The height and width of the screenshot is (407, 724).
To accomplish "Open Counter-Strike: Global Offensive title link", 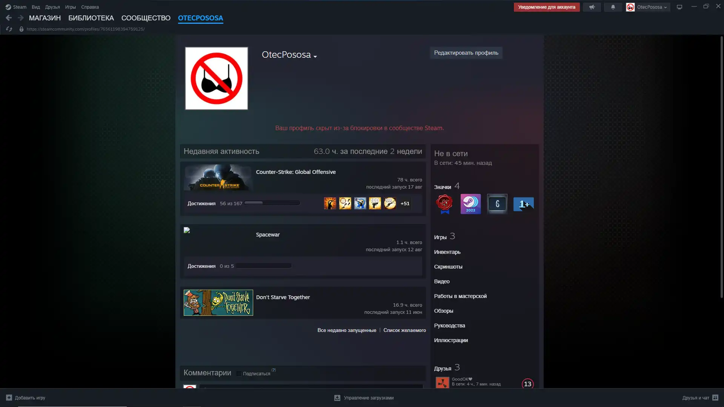I will point(295,172).
